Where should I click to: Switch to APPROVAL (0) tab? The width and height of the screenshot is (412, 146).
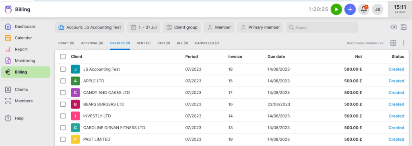92,43
